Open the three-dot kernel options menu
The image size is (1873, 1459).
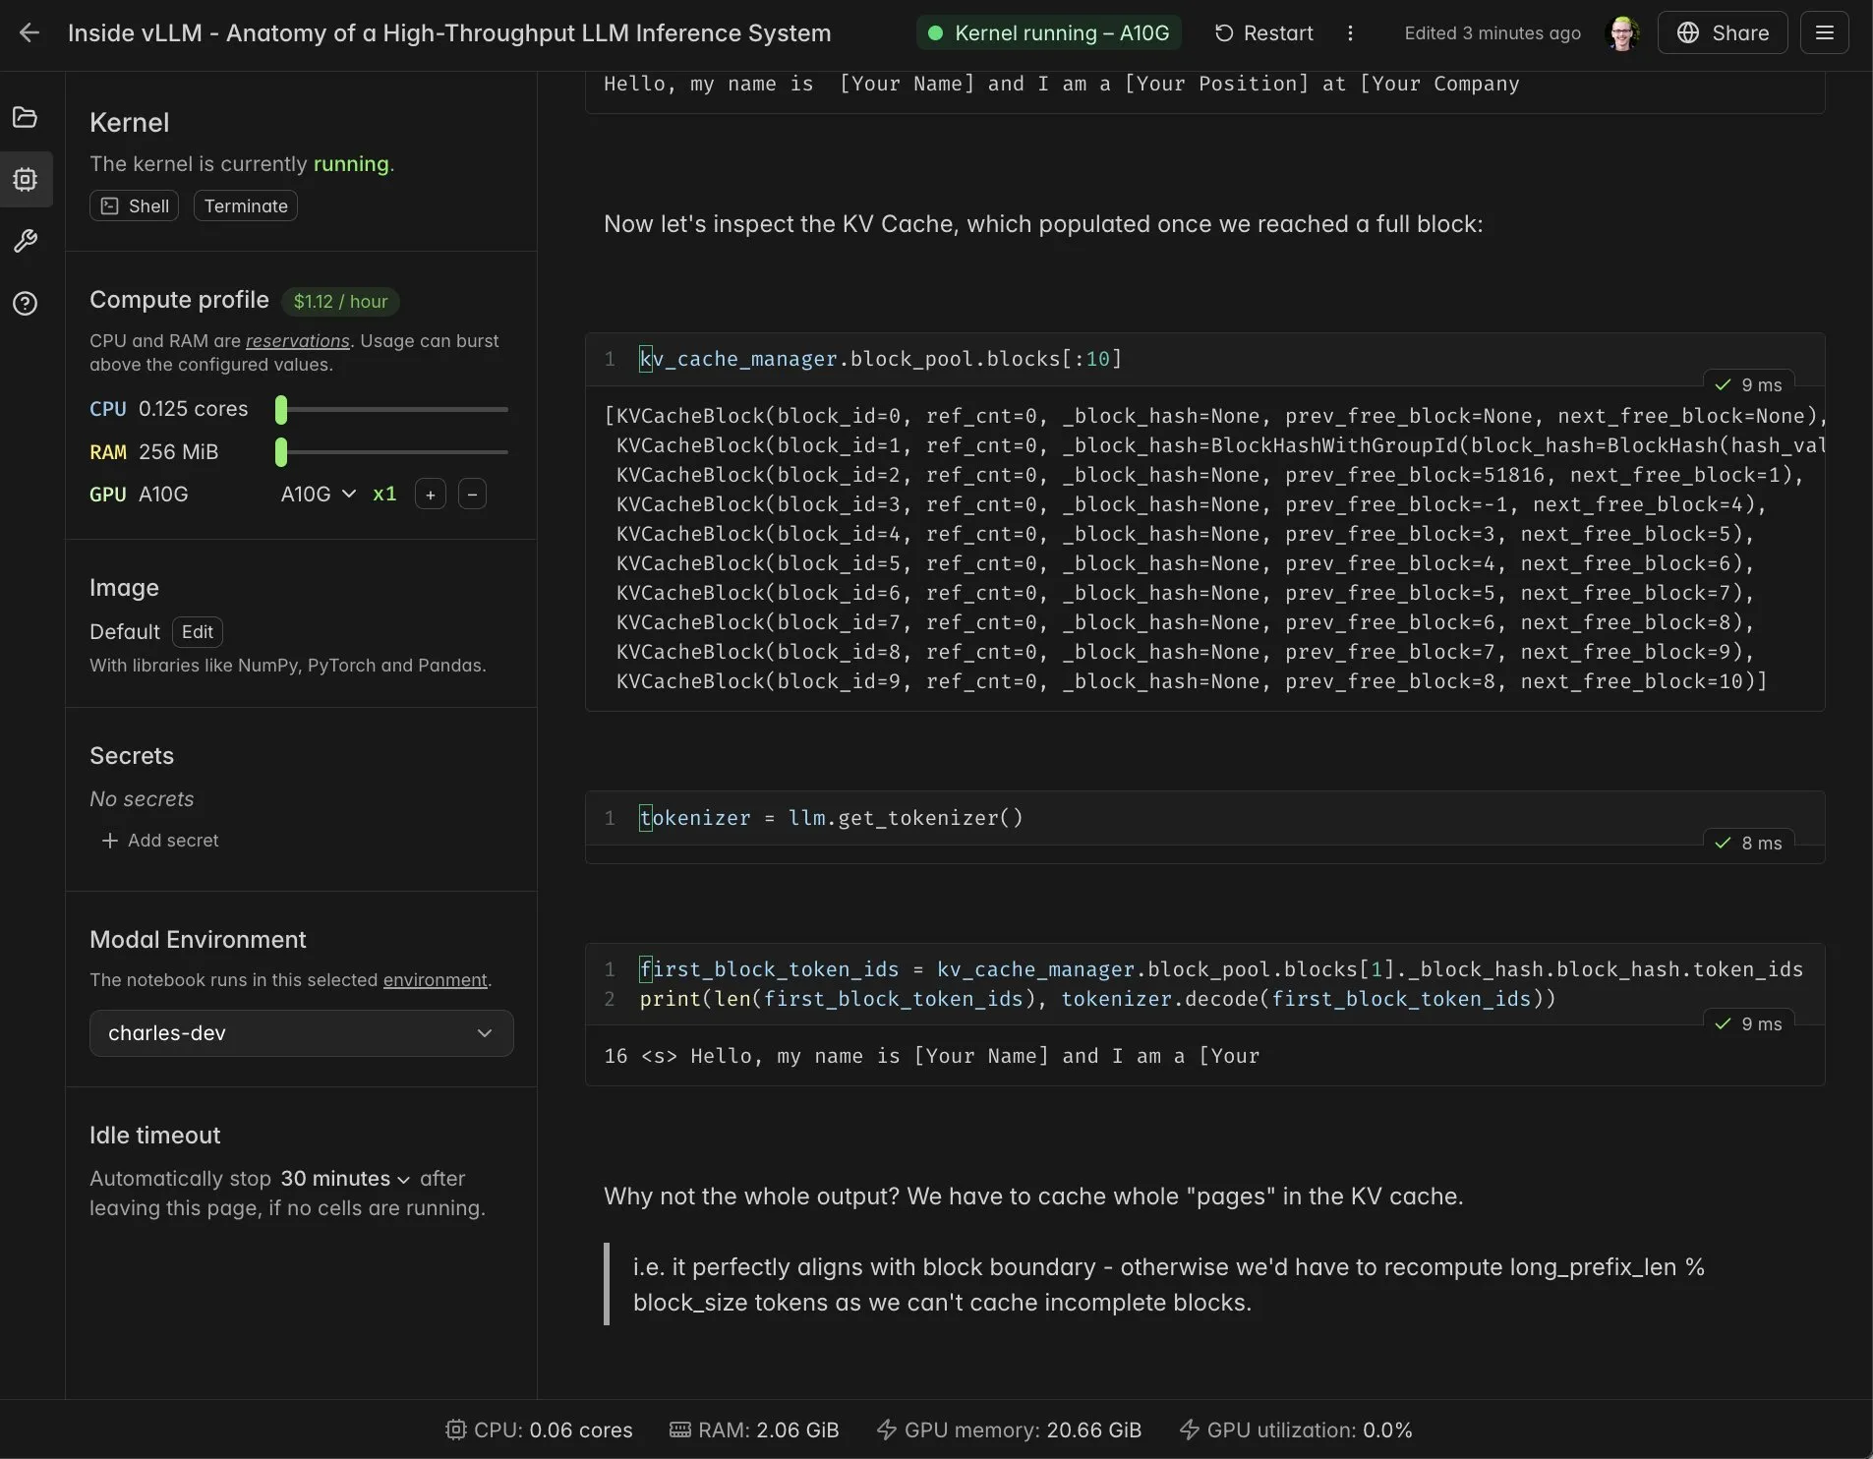1350,32
